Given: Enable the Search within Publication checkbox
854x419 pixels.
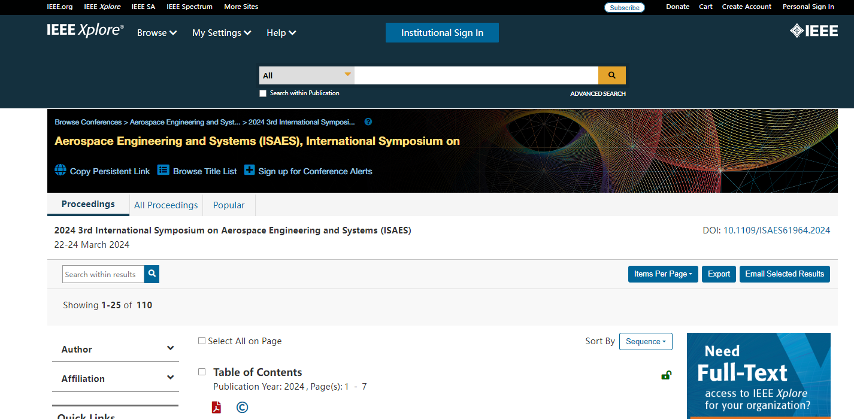Looking at the screenshot, I should point(263,93).
